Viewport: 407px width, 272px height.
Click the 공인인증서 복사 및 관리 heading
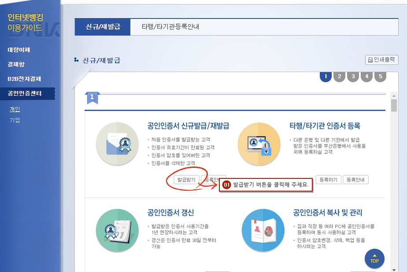(x=328, y=213)
